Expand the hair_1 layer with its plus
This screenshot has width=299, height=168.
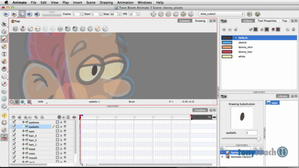(23, 144)
